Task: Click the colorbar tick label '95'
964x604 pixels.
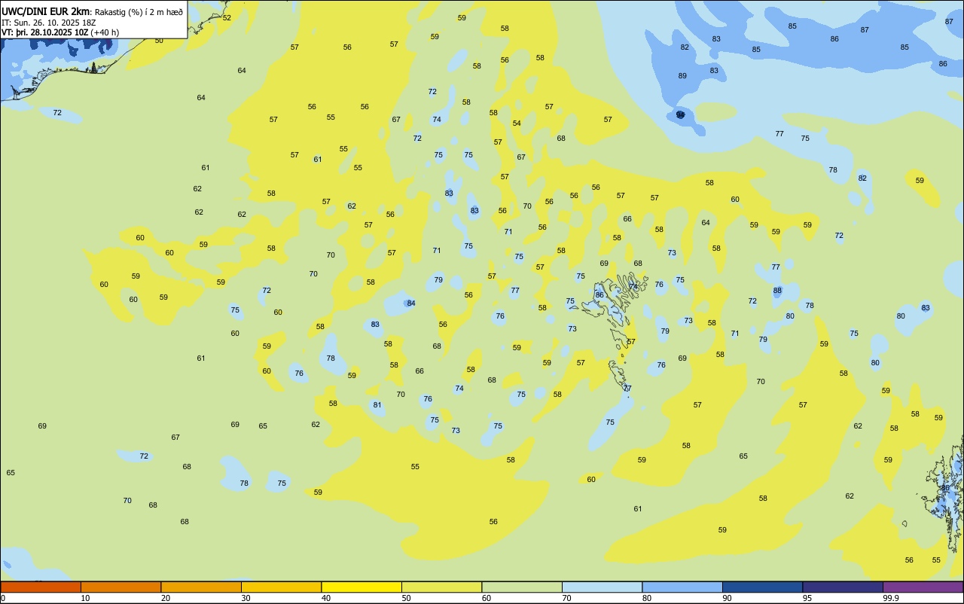Action: pos(807,599)
